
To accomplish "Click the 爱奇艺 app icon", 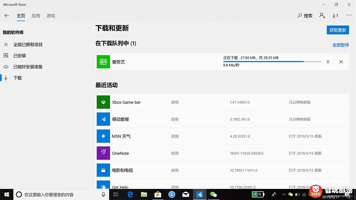I will [x=103, y=62].
